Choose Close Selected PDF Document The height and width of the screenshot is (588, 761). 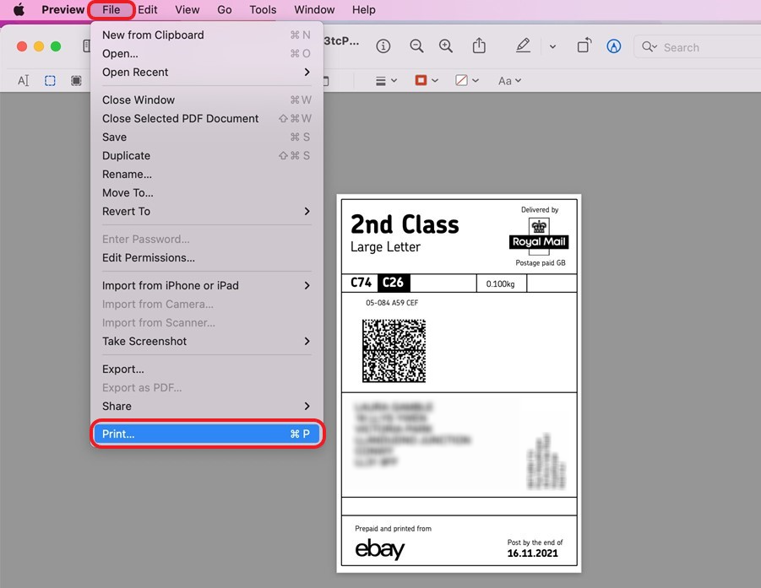(x=207, y=118)
